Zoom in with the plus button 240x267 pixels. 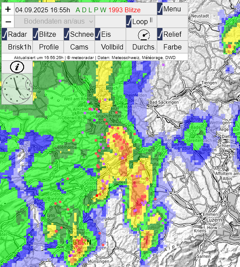[x=8, y=9]
